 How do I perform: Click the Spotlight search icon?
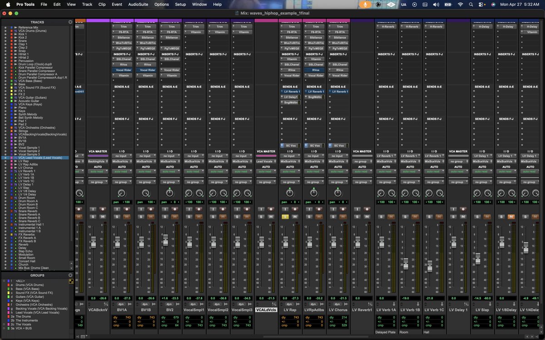point(471,4)
